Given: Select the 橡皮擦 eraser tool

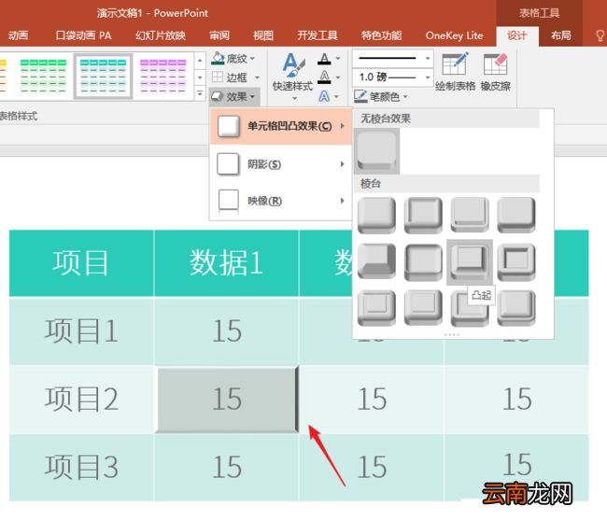Looking at the screenshot, I should pos(496,72).
